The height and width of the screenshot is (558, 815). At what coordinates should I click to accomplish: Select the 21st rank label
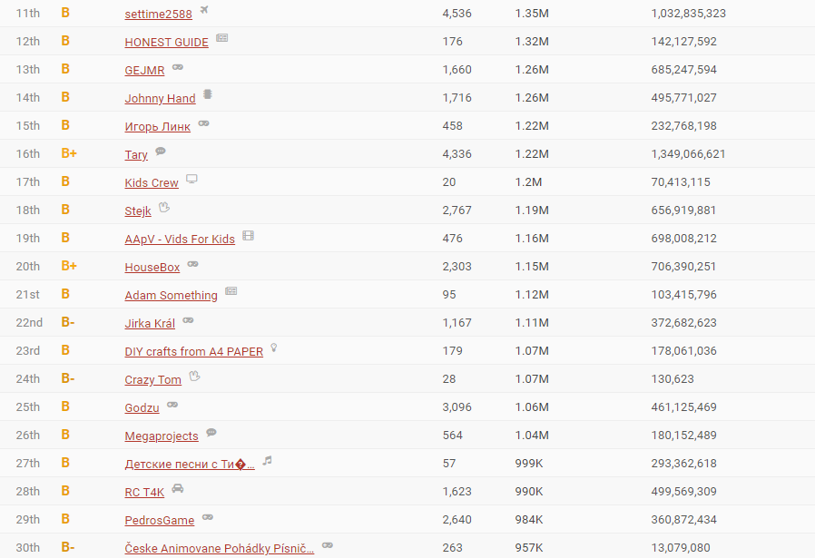[28, 294]
